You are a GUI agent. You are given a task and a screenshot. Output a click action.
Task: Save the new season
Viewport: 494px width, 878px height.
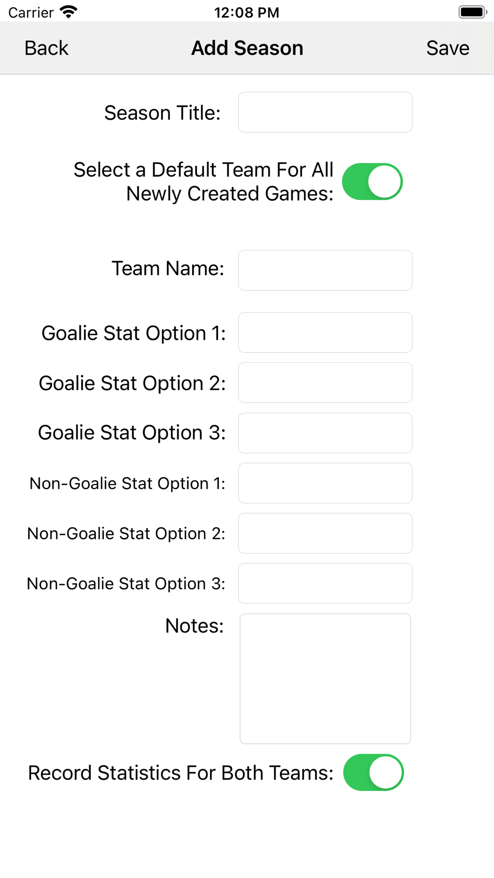click(448, 48)
